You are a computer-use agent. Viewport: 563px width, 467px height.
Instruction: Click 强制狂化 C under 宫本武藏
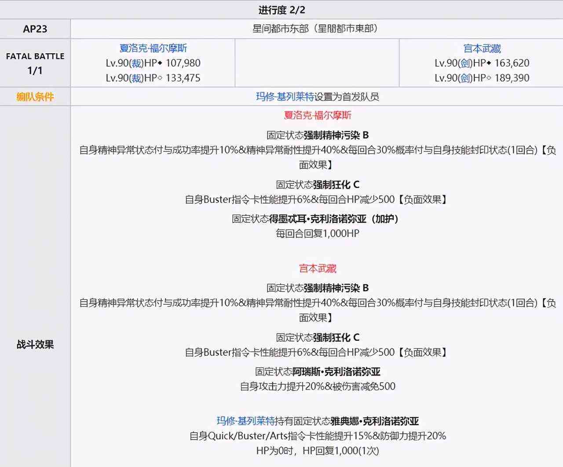click(336, 338)
